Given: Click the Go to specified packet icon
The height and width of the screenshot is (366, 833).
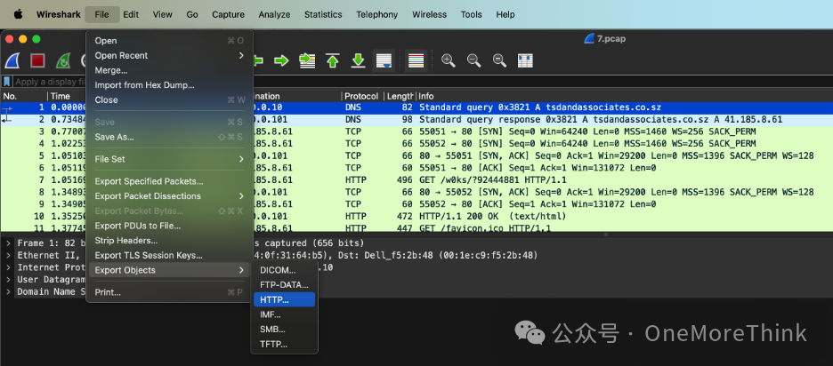Looking at the screenshot, I should (x=307, y=61).
